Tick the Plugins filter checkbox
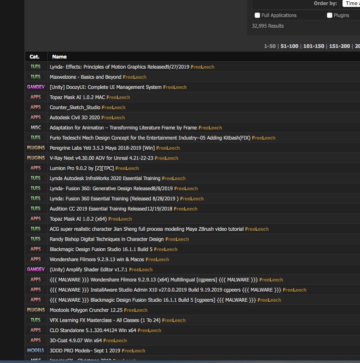 pos(330,15)
